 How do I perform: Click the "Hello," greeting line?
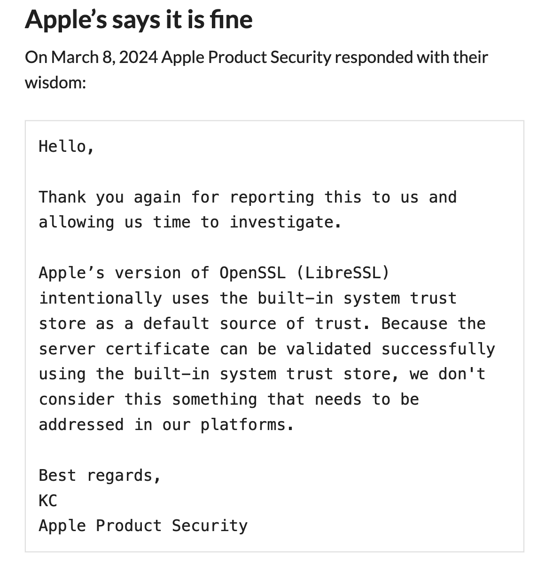[x=67, y=147]
